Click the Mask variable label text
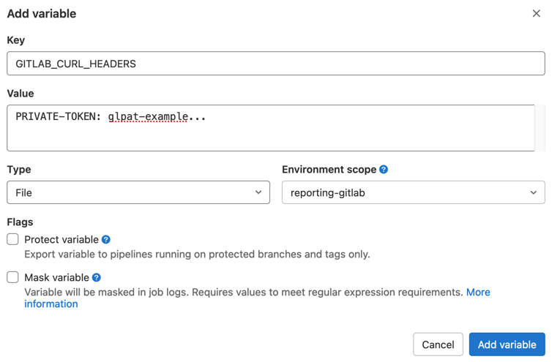The height and width of the screenshot is (362, 552). [x=57, y=278]
